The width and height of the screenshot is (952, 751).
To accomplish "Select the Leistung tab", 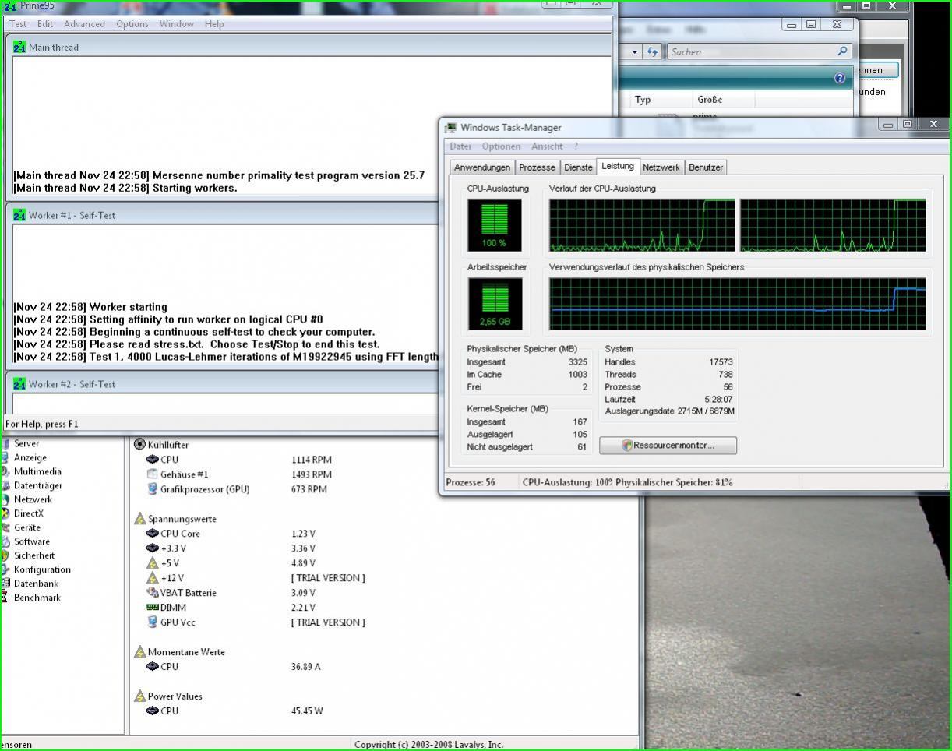I will 618,166.
